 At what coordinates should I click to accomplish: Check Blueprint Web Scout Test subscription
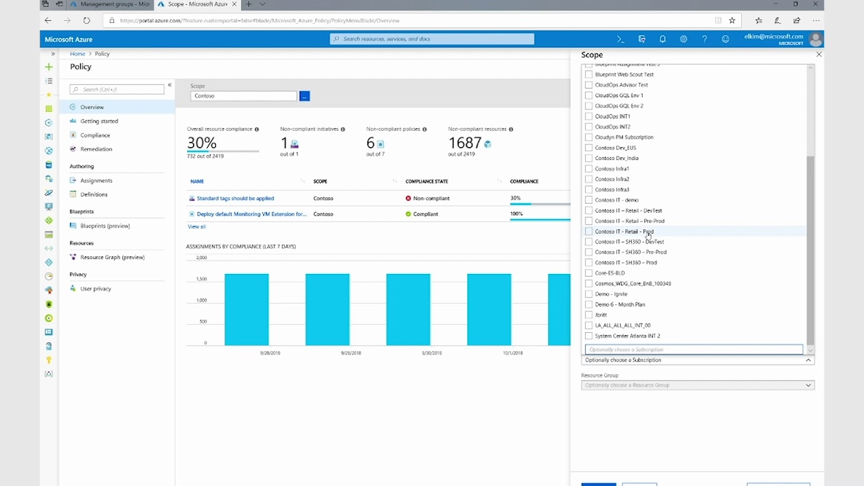[589, 74]
